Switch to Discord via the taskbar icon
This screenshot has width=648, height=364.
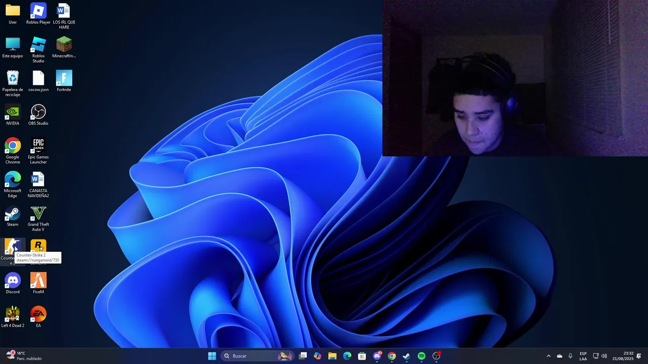point(377,356)
